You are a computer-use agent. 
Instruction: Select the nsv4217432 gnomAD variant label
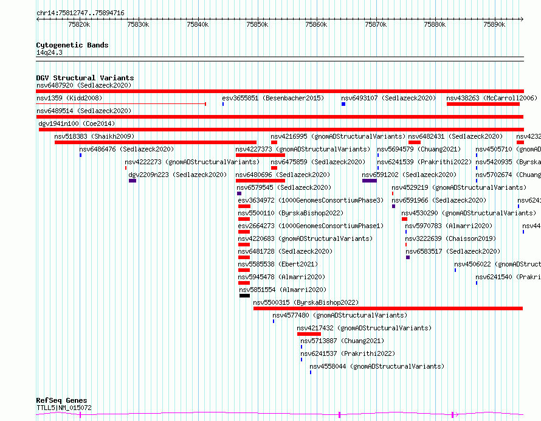364,328
